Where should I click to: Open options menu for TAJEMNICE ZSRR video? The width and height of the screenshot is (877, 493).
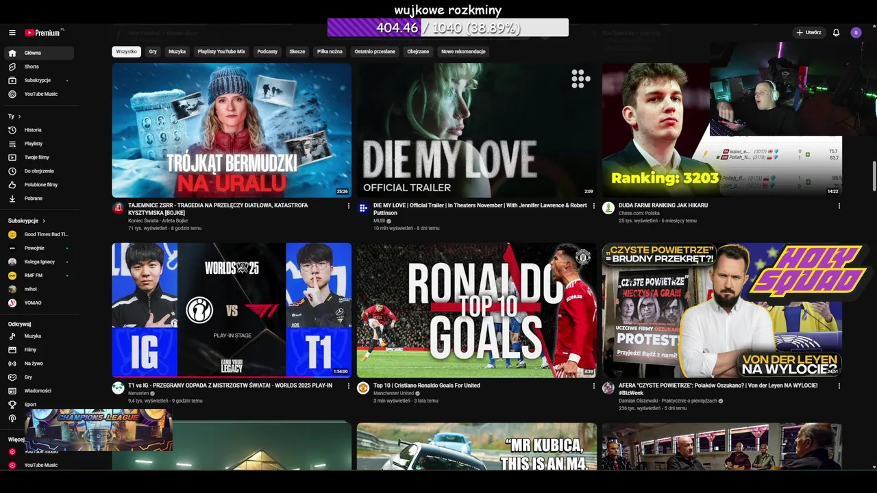pos(348,205)
